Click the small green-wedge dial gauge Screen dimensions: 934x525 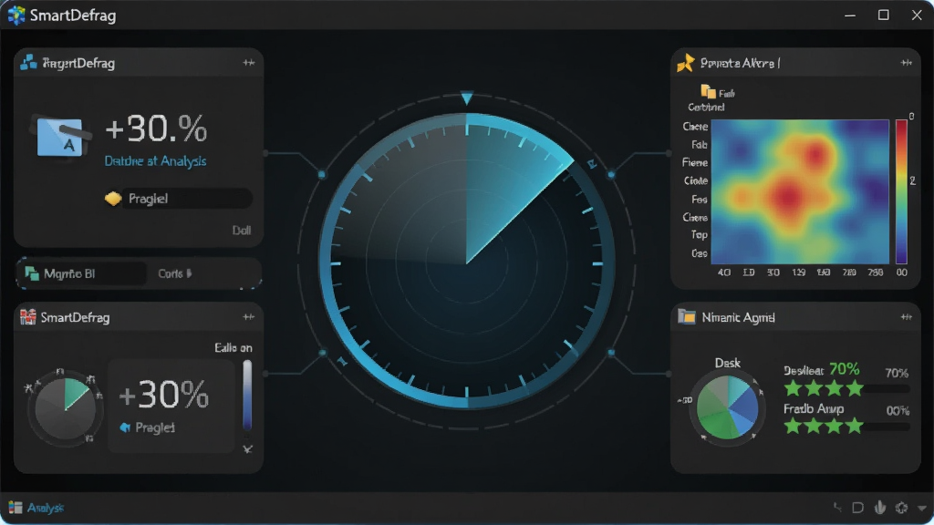pos(65,407)
